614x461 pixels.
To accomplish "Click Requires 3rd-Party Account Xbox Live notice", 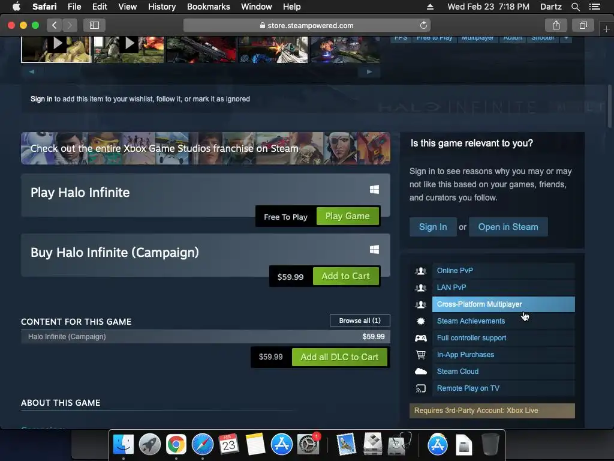I will [492, 411].
